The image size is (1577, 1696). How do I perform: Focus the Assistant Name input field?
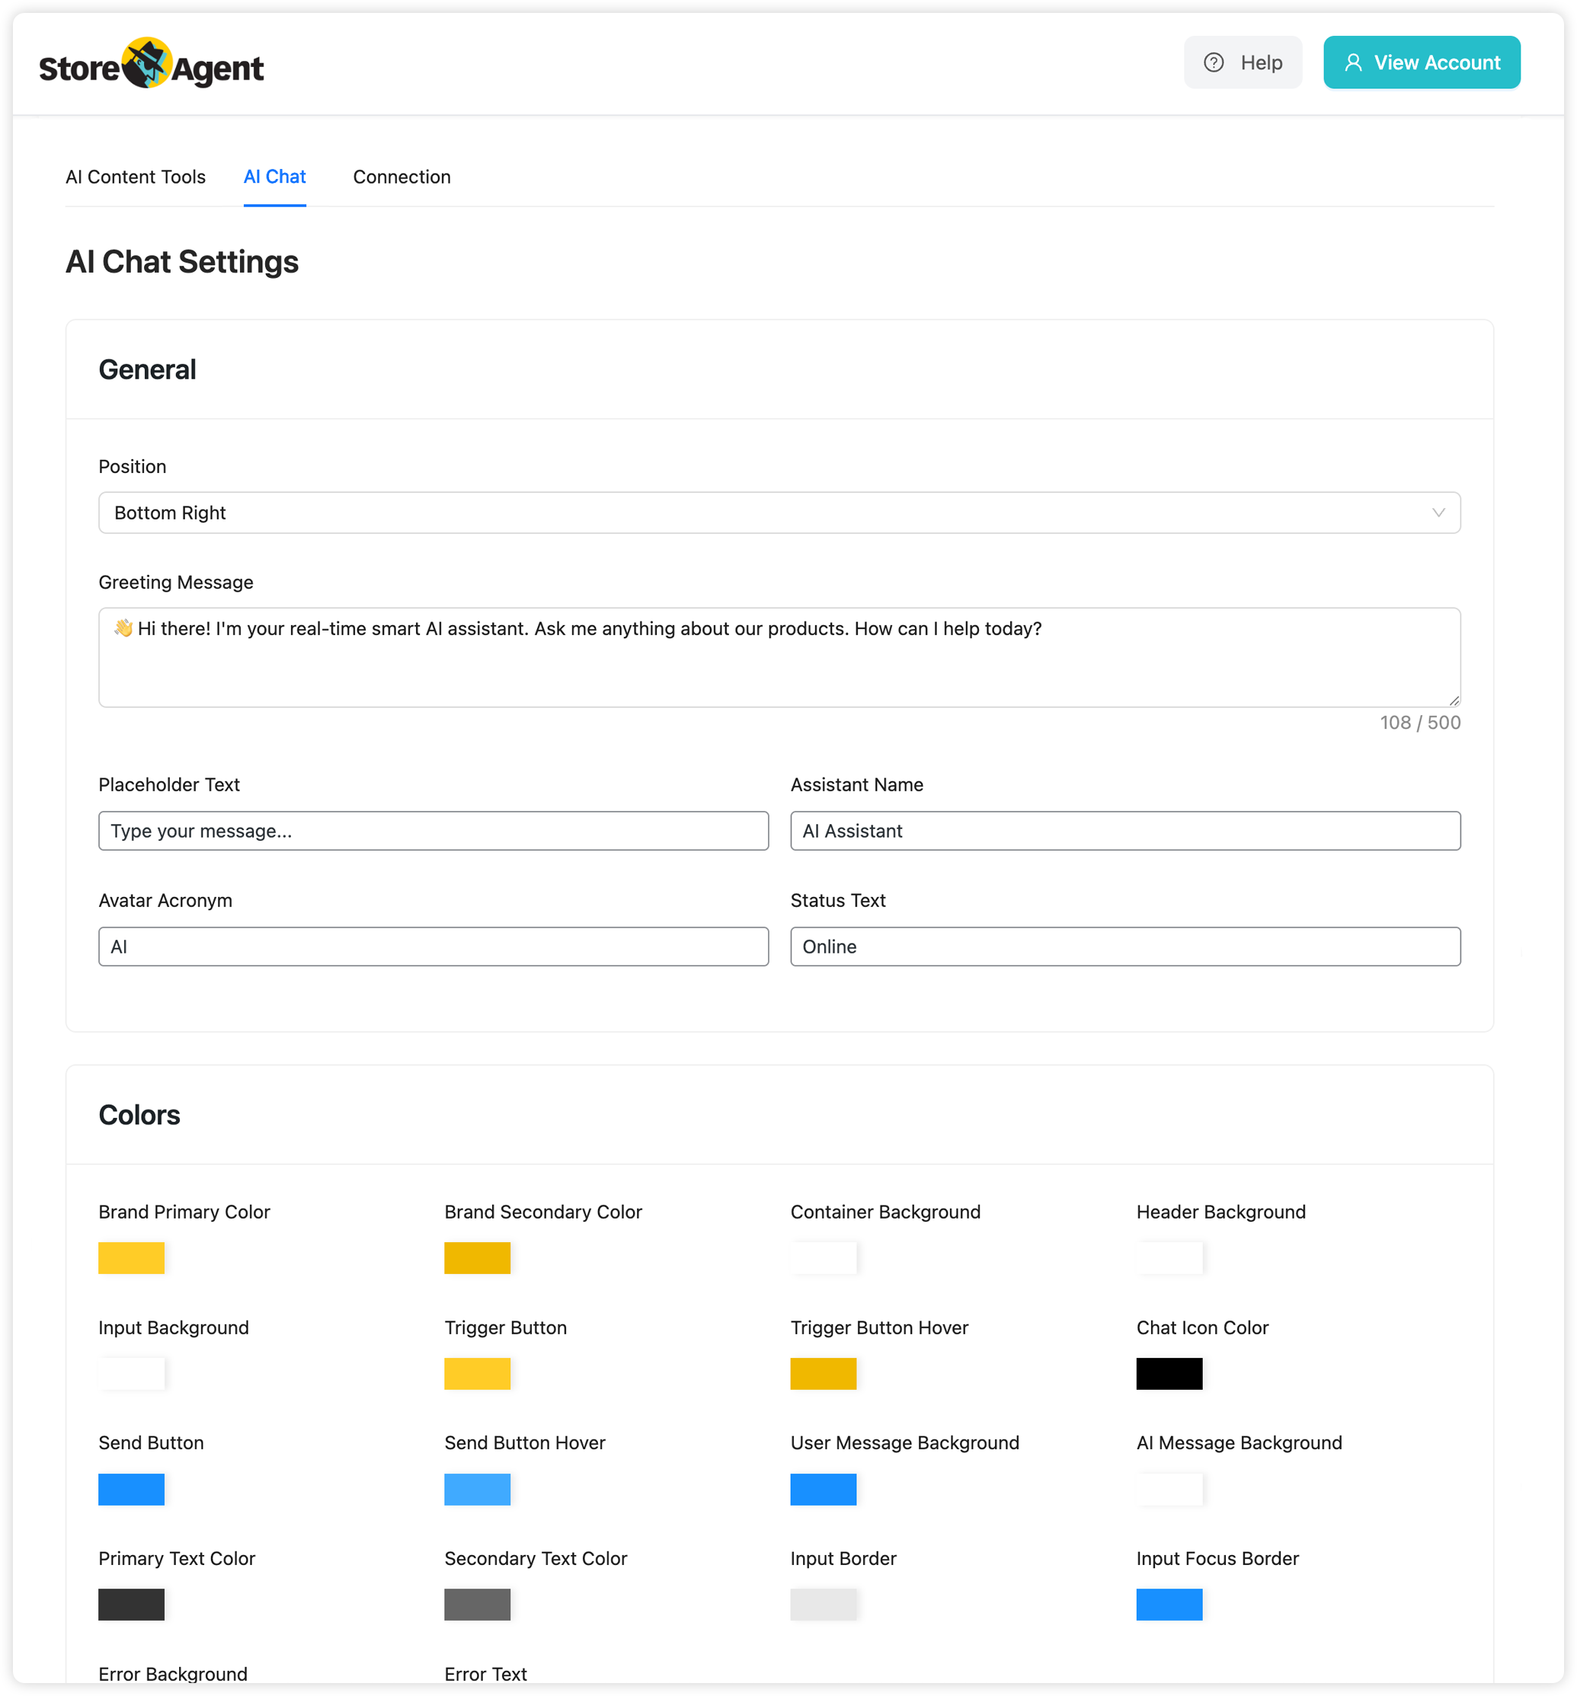point(1125,831)
